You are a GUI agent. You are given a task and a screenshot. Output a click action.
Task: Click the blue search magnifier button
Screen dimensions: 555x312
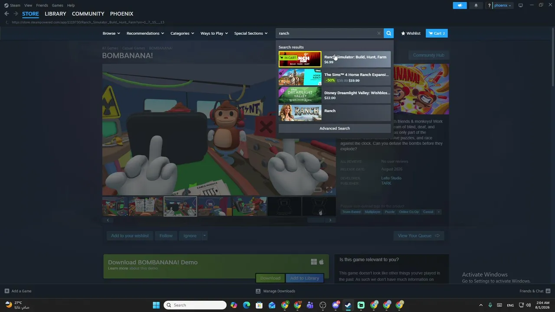point(388,33)
